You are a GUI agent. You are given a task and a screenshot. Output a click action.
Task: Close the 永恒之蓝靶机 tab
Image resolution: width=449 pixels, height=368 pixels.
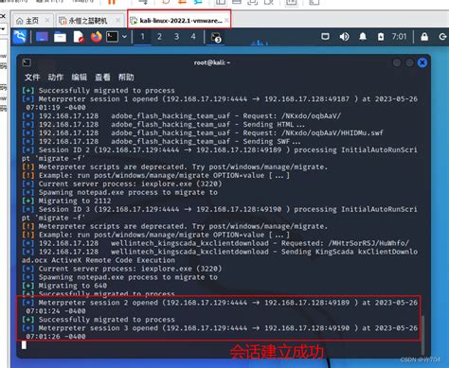(x=117, y=21)
